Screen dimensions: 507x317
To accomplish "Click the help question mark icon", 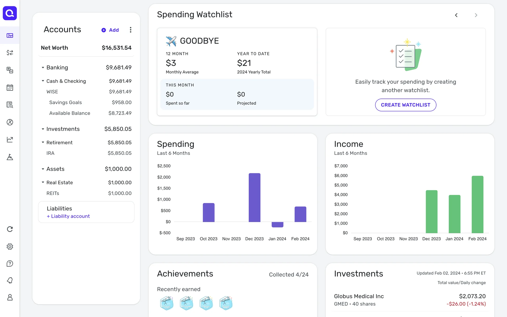I will pyautogui.click(x=10, y=264).
